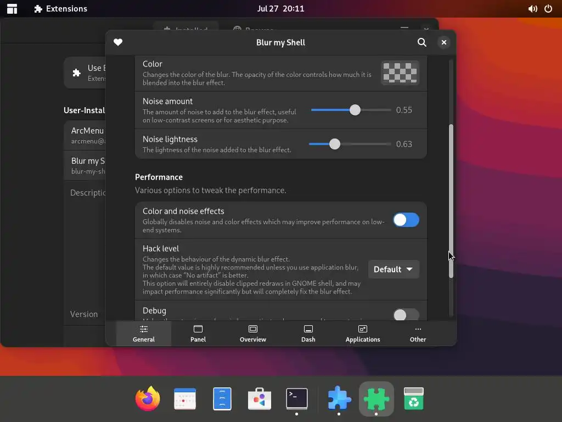
Task: Open search in Blur my Shell preferences
Action: pos(422,42)
